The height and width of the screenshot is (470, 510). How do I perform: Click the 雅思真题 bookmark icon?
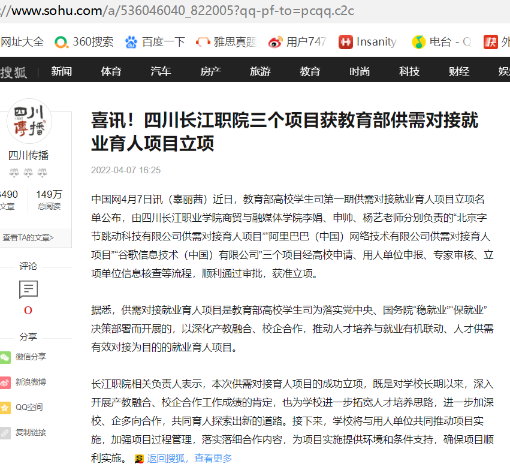(203, 43)
